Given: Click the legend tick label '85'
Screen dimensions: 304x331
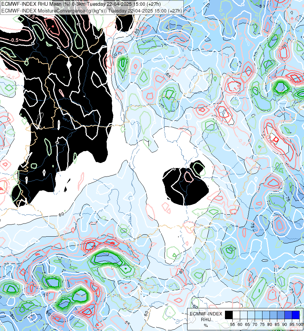Looking at the screenshot, I should point(277,325).
